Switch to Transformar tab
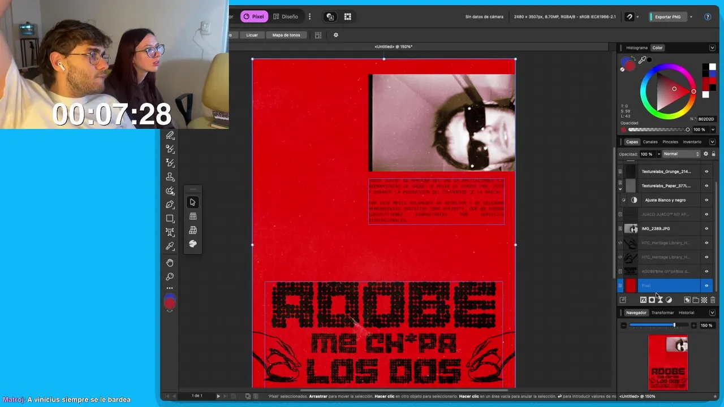The width and height of the screenshot is (724, 407). [x=662, y=313]
